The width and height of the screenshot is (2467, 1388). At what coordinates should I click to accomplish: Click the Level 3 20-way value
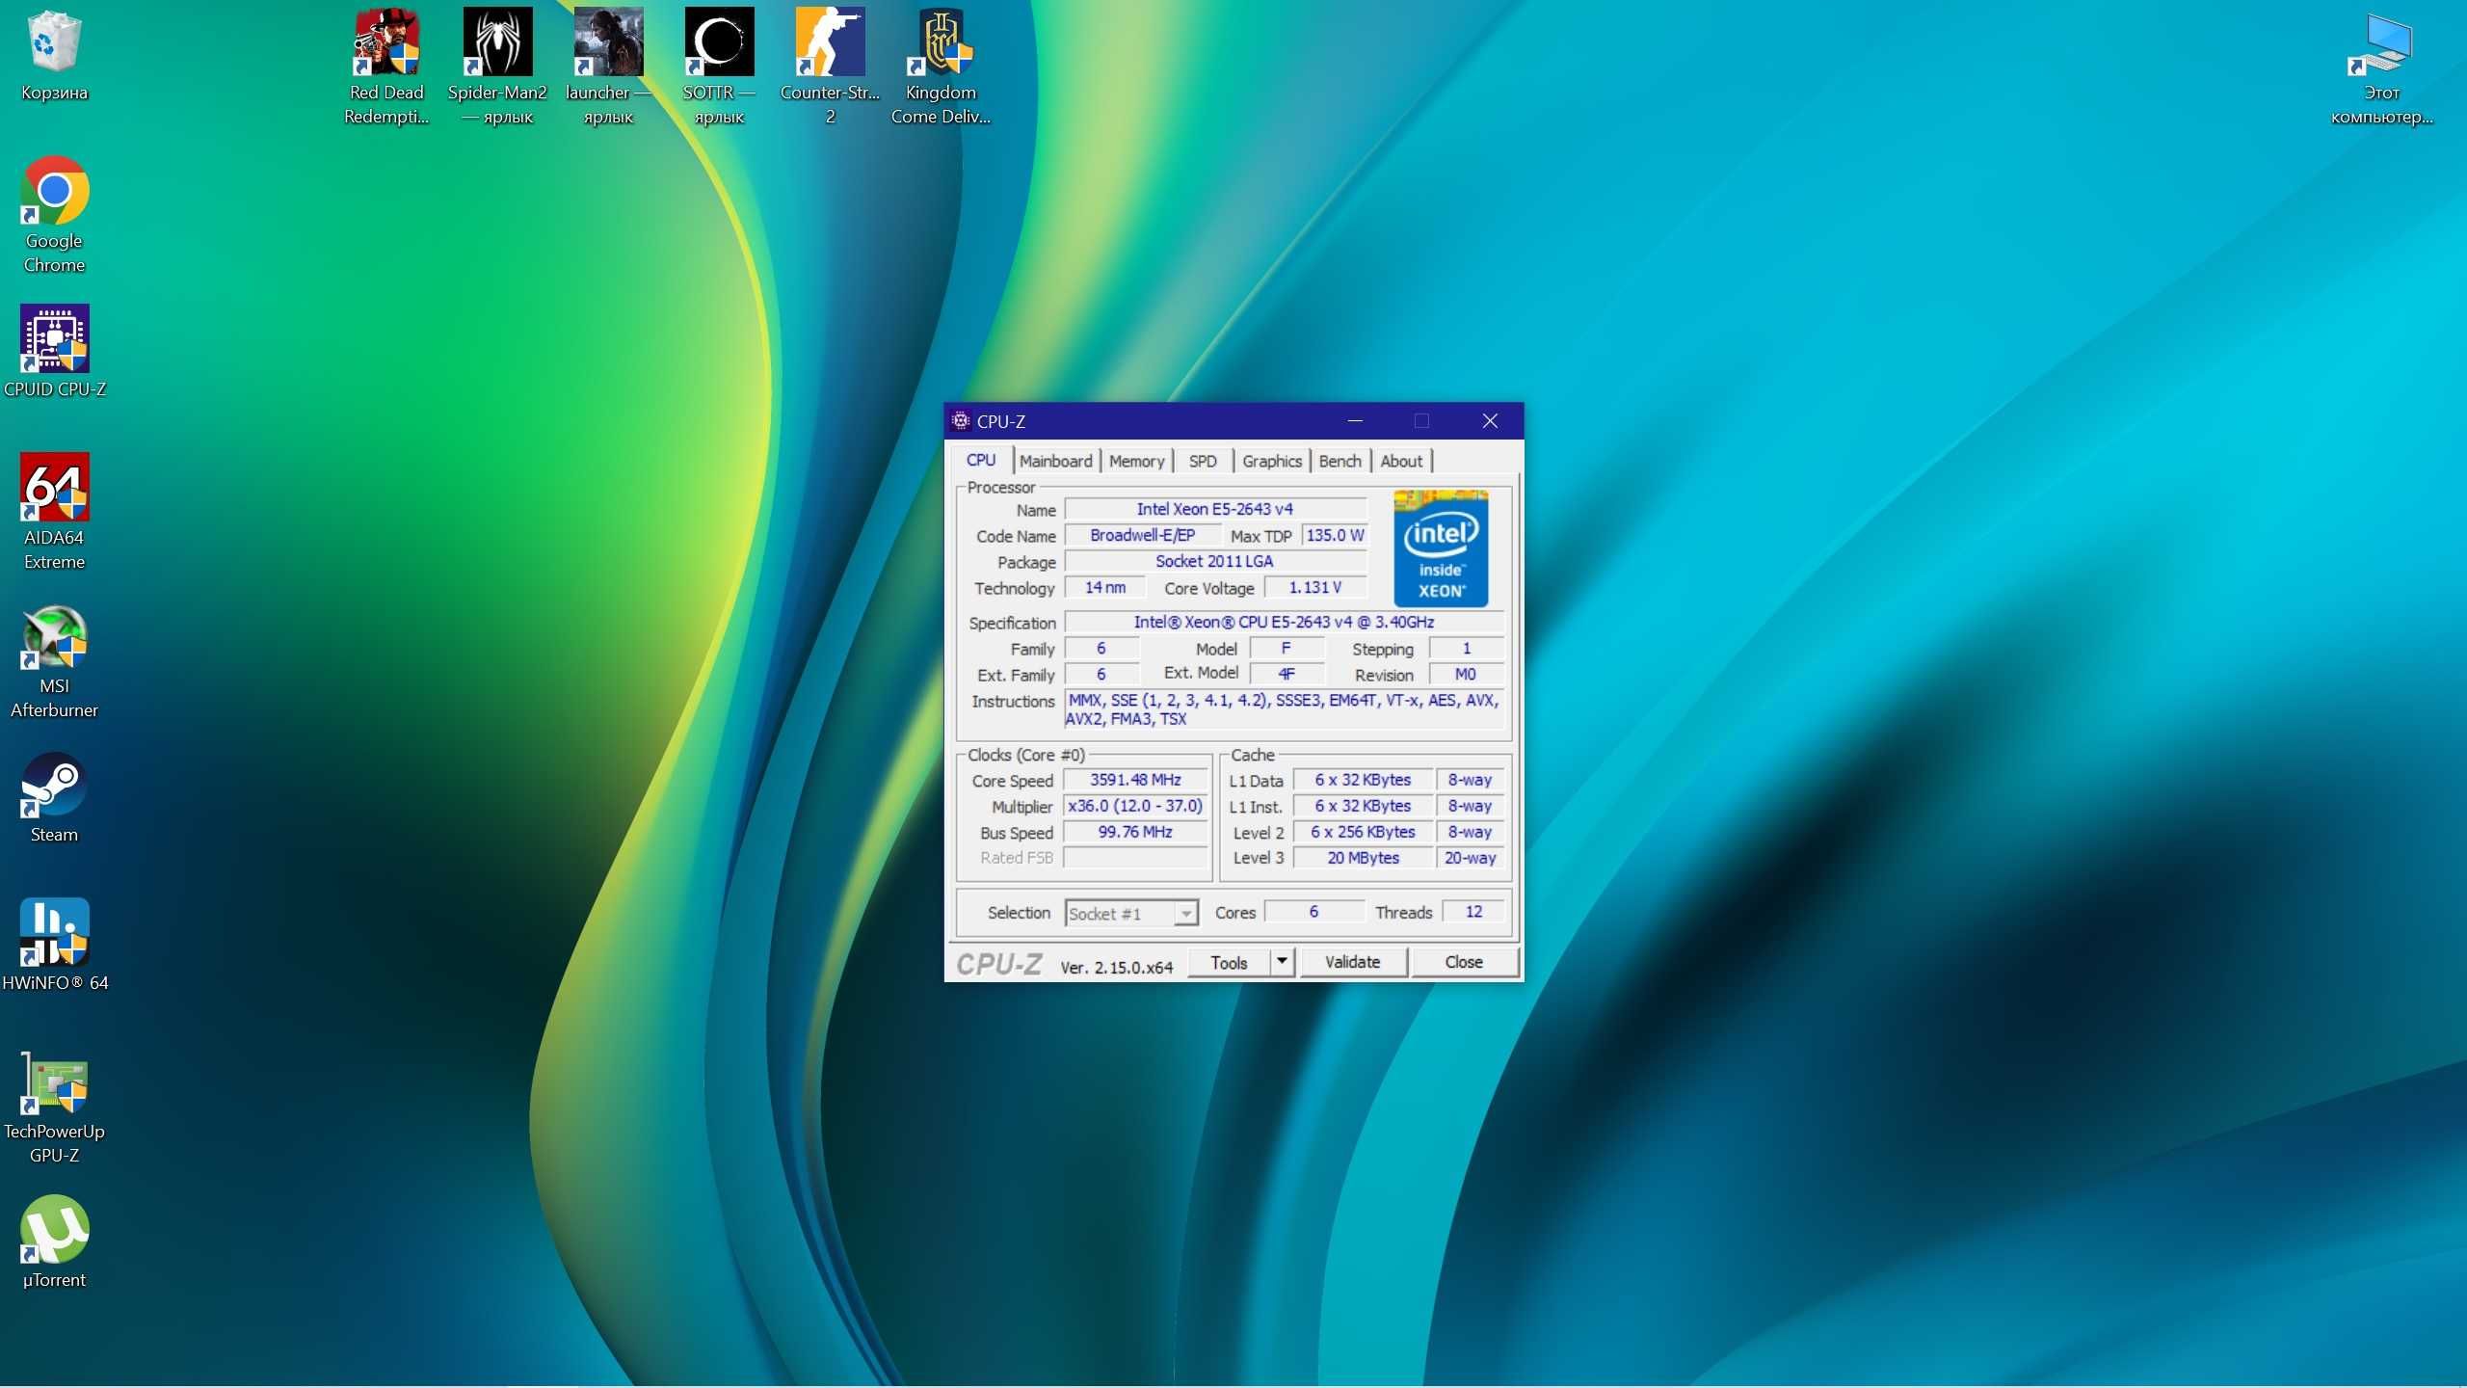point(1470,858)
